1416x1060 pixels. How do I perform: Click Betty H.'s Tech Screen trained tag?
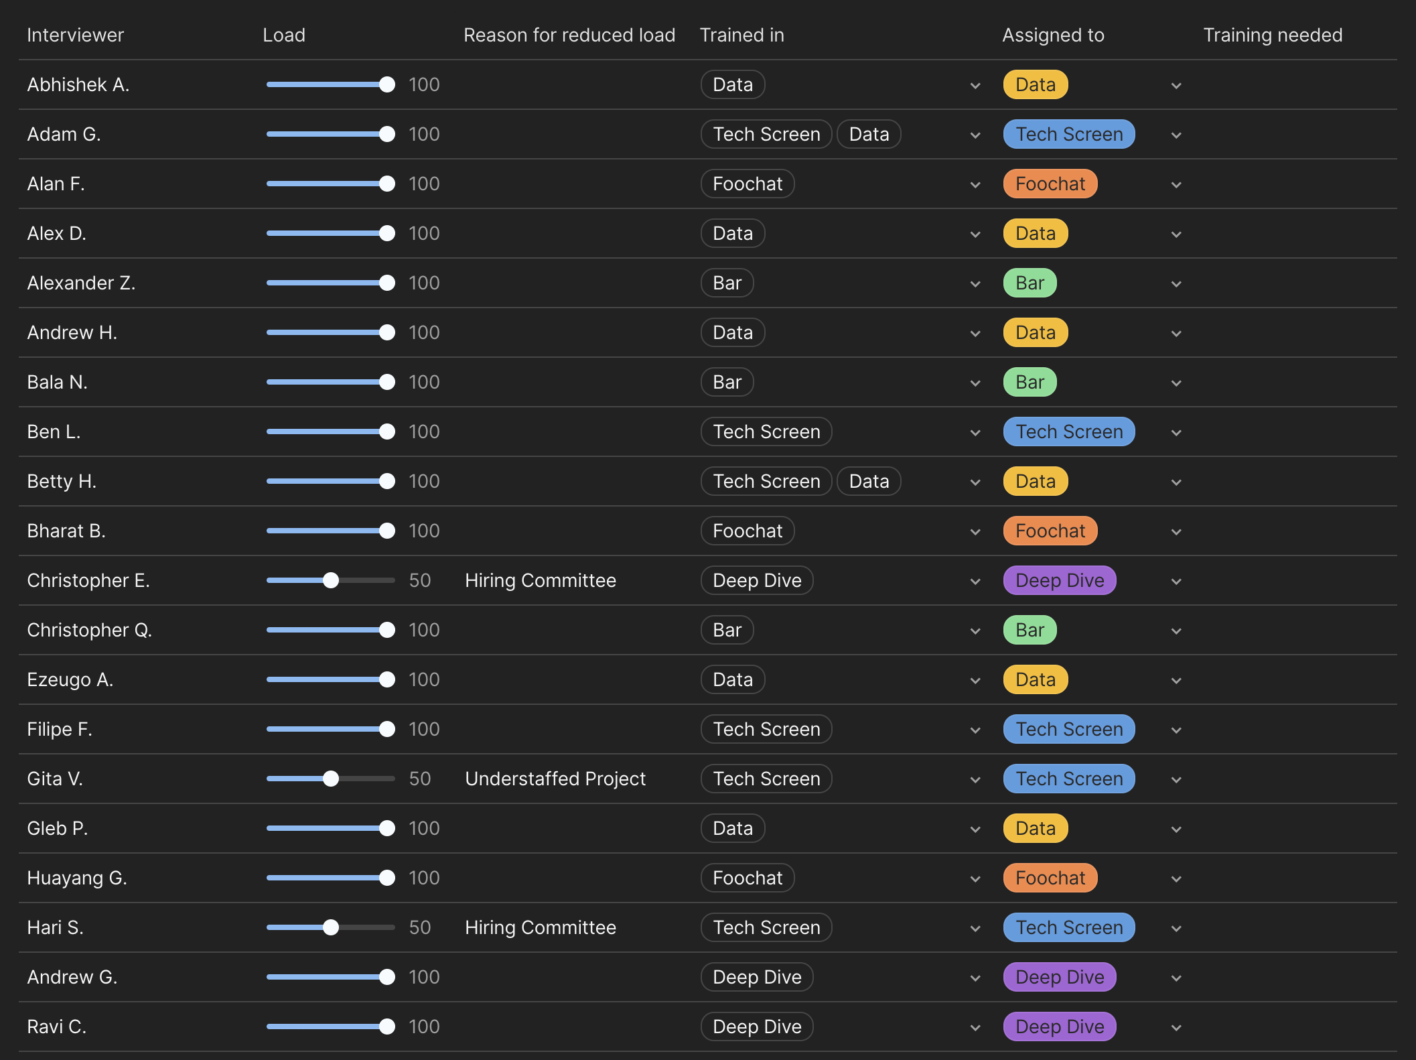(766, 481)
